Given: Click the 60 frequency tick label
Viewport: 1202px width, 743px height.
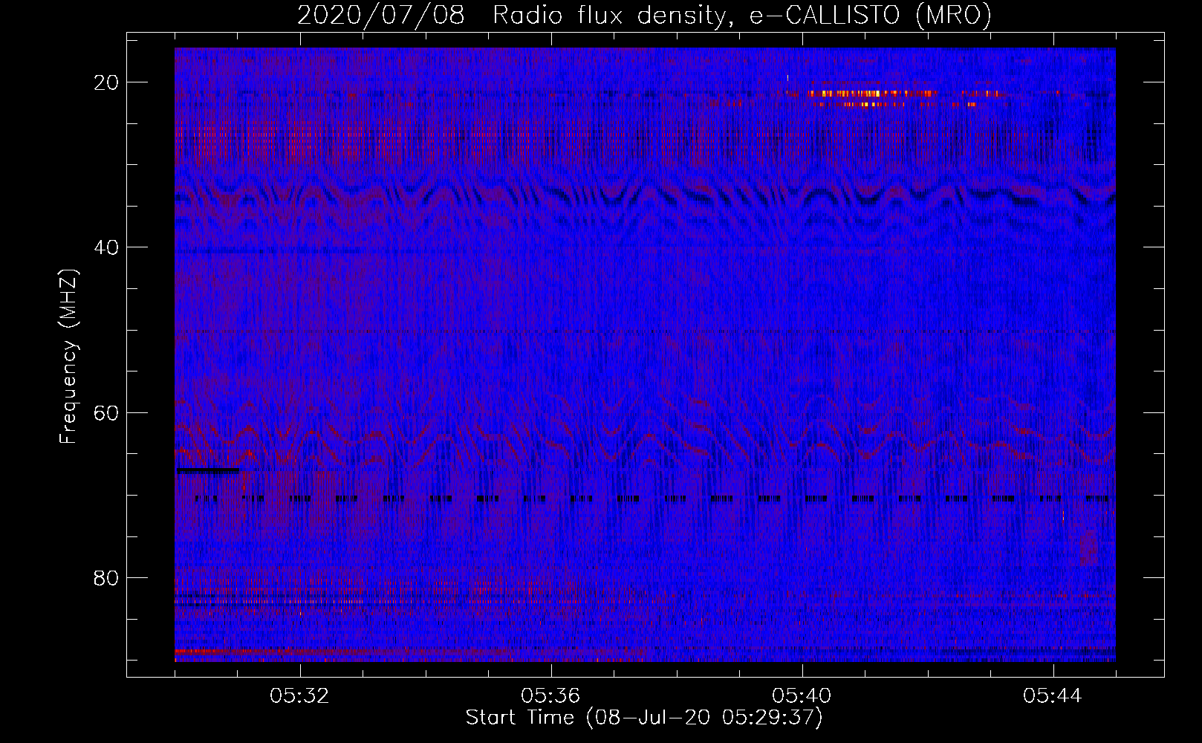Looking at the screenshot, I should click(106, 412).
